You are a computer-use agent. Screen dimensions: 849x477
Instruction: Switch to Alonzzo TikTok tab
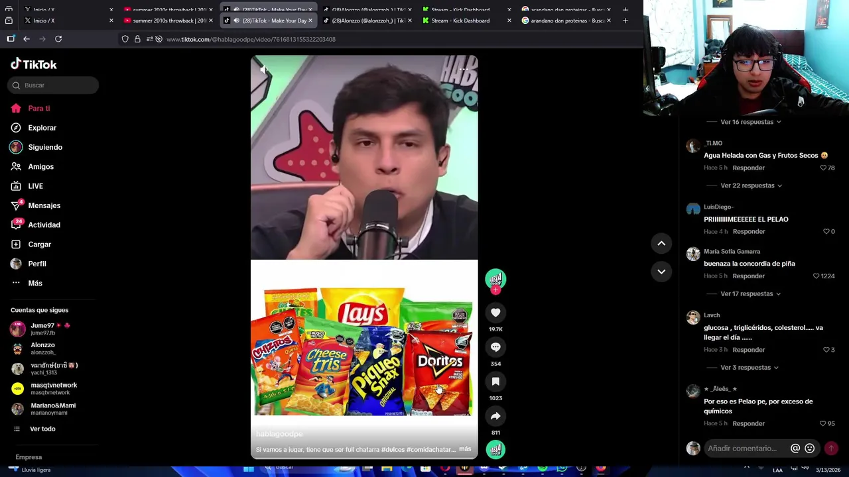coord(367,21)
